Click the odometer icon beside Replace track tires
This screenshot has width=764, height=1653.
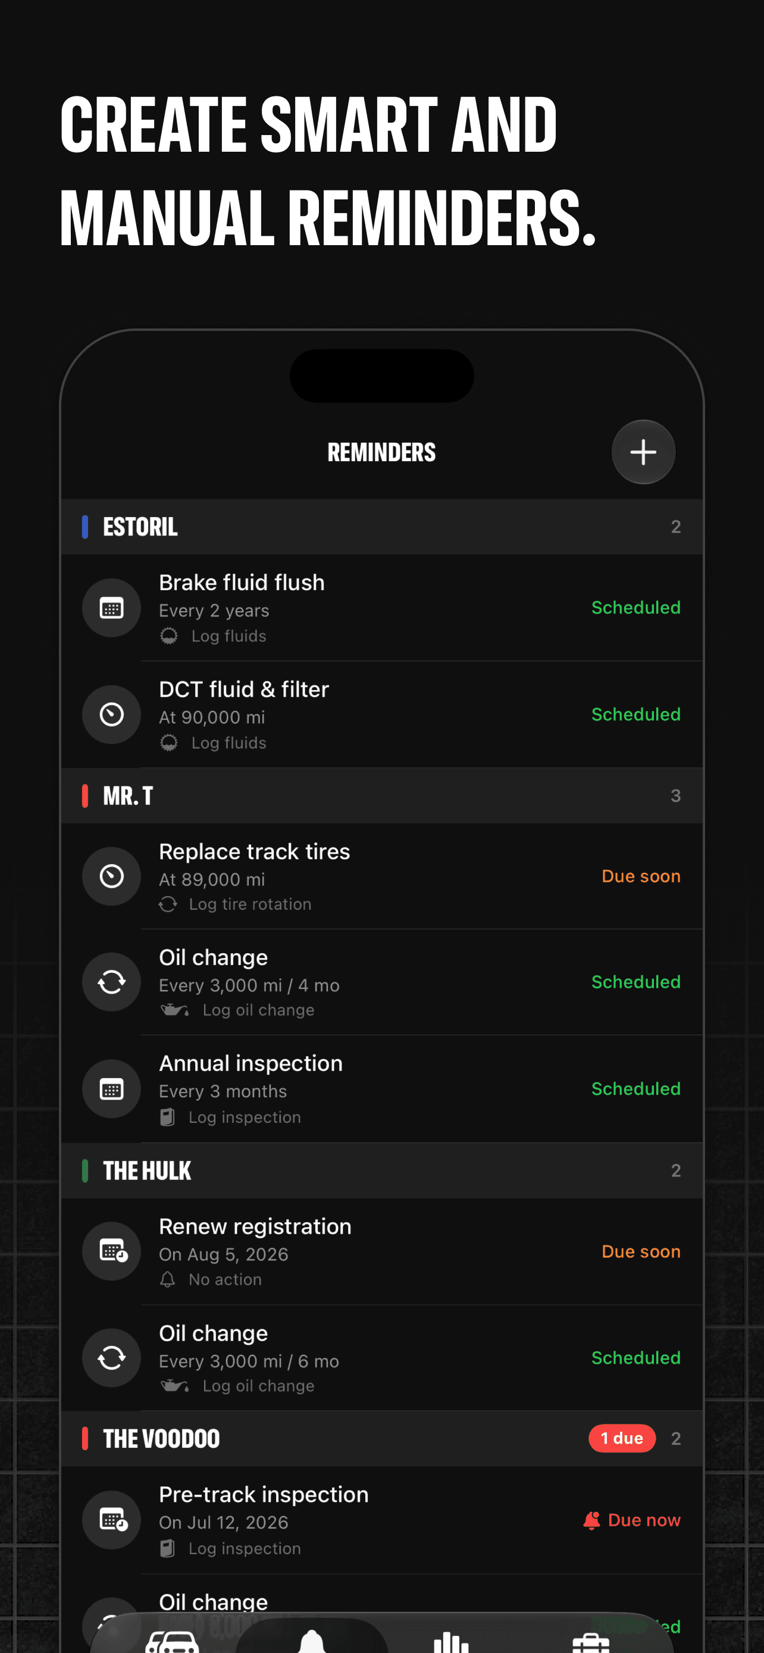coord(112,876)
